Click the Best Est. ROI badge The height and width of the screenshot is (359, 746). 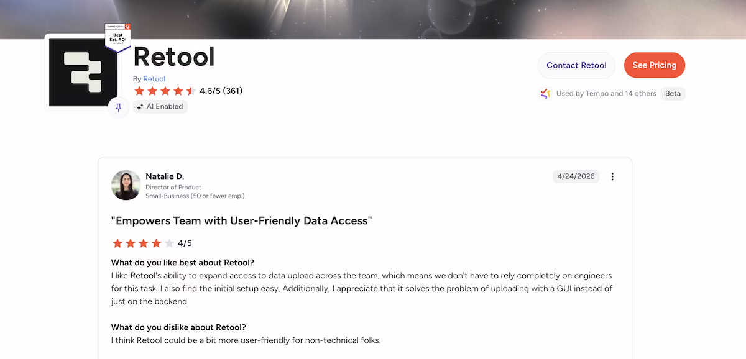[118, 37]
